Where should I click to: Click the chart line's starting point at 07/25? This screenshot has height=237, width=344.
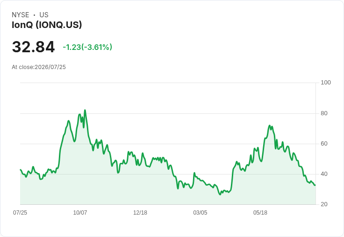click(21, 170)
